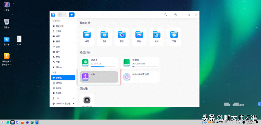Viewport: 261px width, 125px height.
Task: Select the 数据盘 disk in the disk list
Action: 140,63
